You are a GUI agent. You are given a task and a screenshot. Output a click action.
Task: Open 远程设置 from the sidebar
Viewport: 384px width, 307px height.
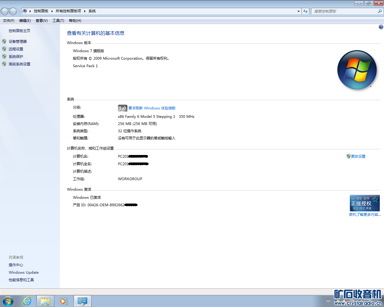[x=16, y=49]
